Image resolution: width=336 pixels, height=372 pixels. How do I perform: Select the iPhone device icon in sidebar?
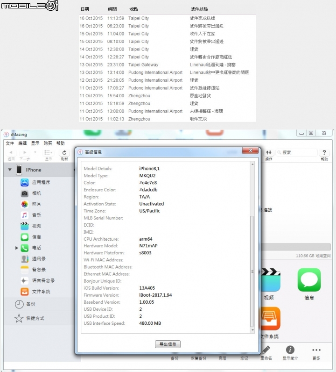(x=19, y=170)
